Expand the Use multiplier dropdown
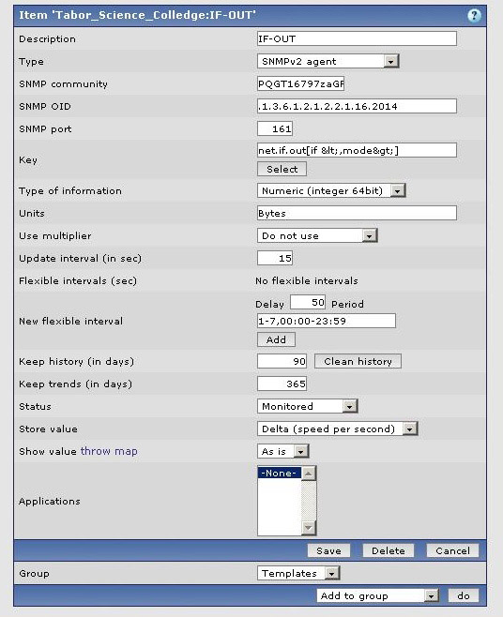Viewport: 503px width, 617px height. 317,235
